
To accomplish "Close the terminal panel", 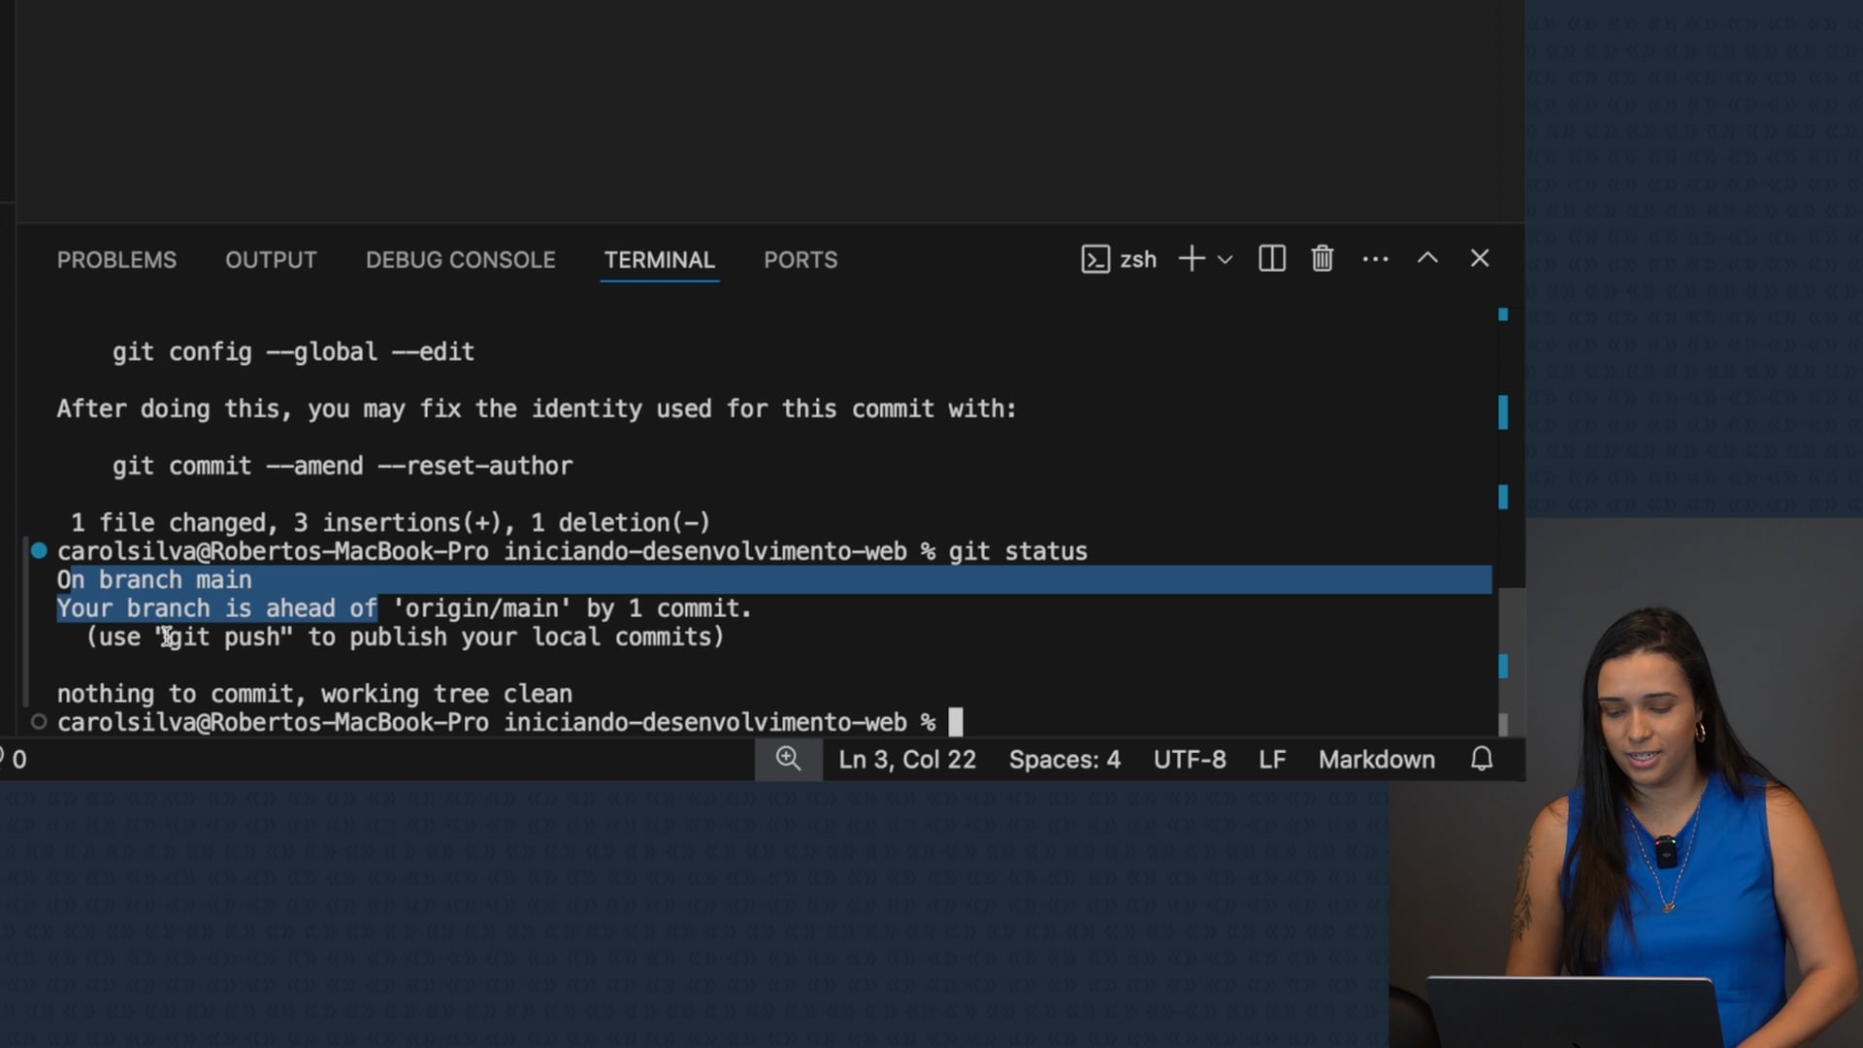I will tap(1480, 258).
